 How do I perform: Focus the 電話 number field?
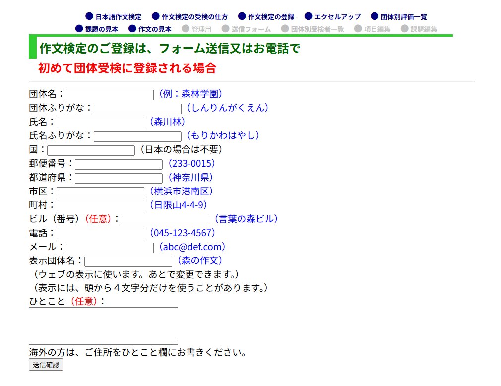tap(100, 234)
